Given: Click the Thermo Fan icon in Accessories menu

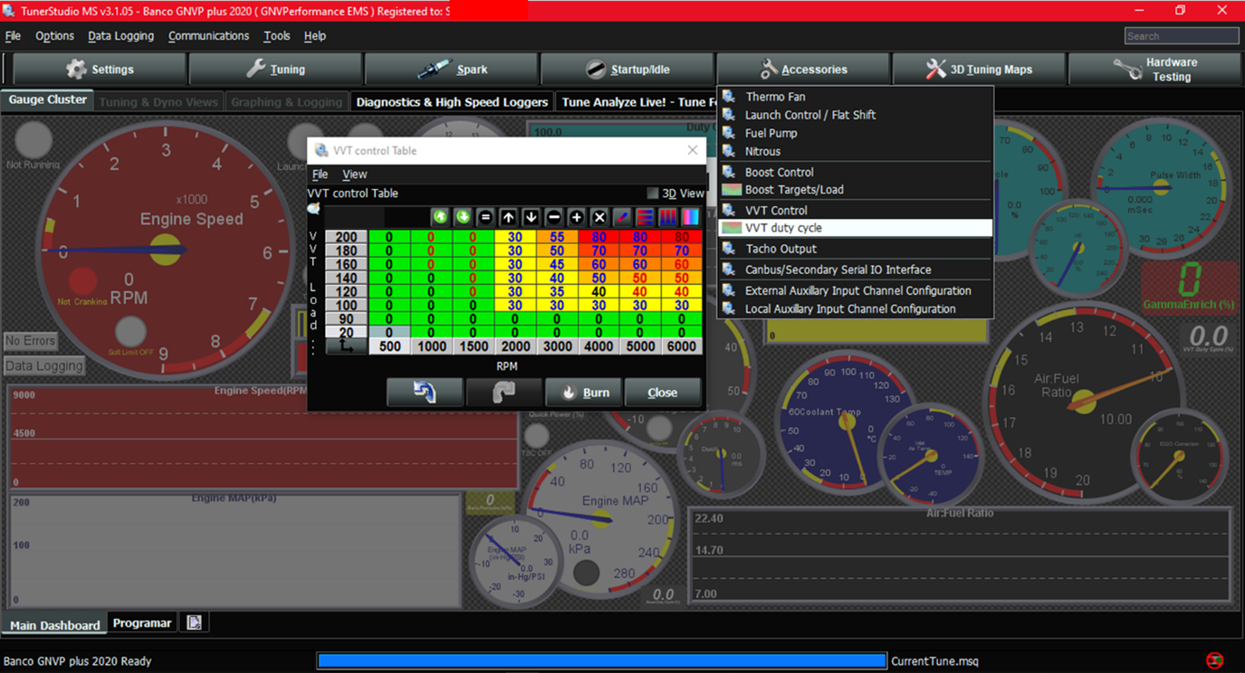Looking at the screenshot, I should [x=729, y=96].
